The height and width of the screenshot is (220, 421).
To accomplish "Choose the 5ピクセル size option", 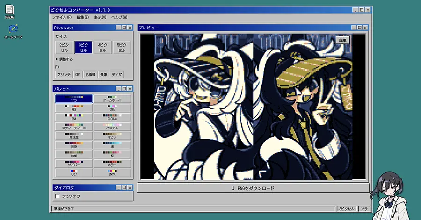I will pyautogui.click(x=122, y=47).
